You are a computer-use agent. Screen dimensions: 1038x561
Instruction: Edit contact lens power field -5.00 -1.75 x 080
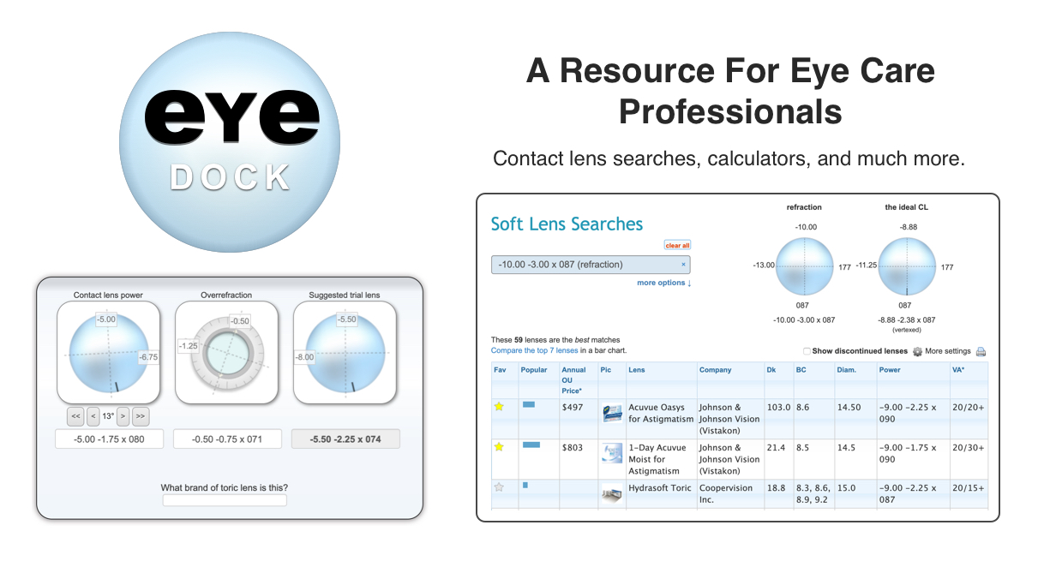coord(109,439)
